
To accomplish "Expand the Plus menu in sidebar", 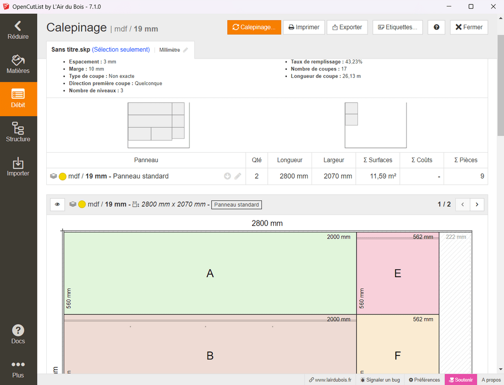I will [x=18, y=369].
